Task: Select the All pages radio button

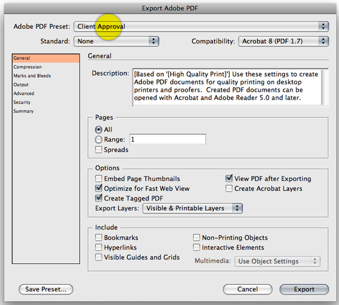Action: coord(98,130)
